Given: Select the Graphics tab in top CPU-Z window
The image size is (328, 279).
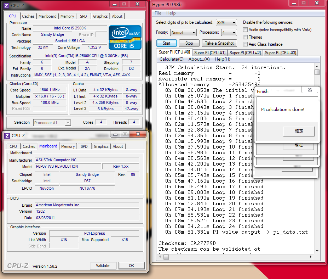Looking at the screenshot, I should pos(100,16).
